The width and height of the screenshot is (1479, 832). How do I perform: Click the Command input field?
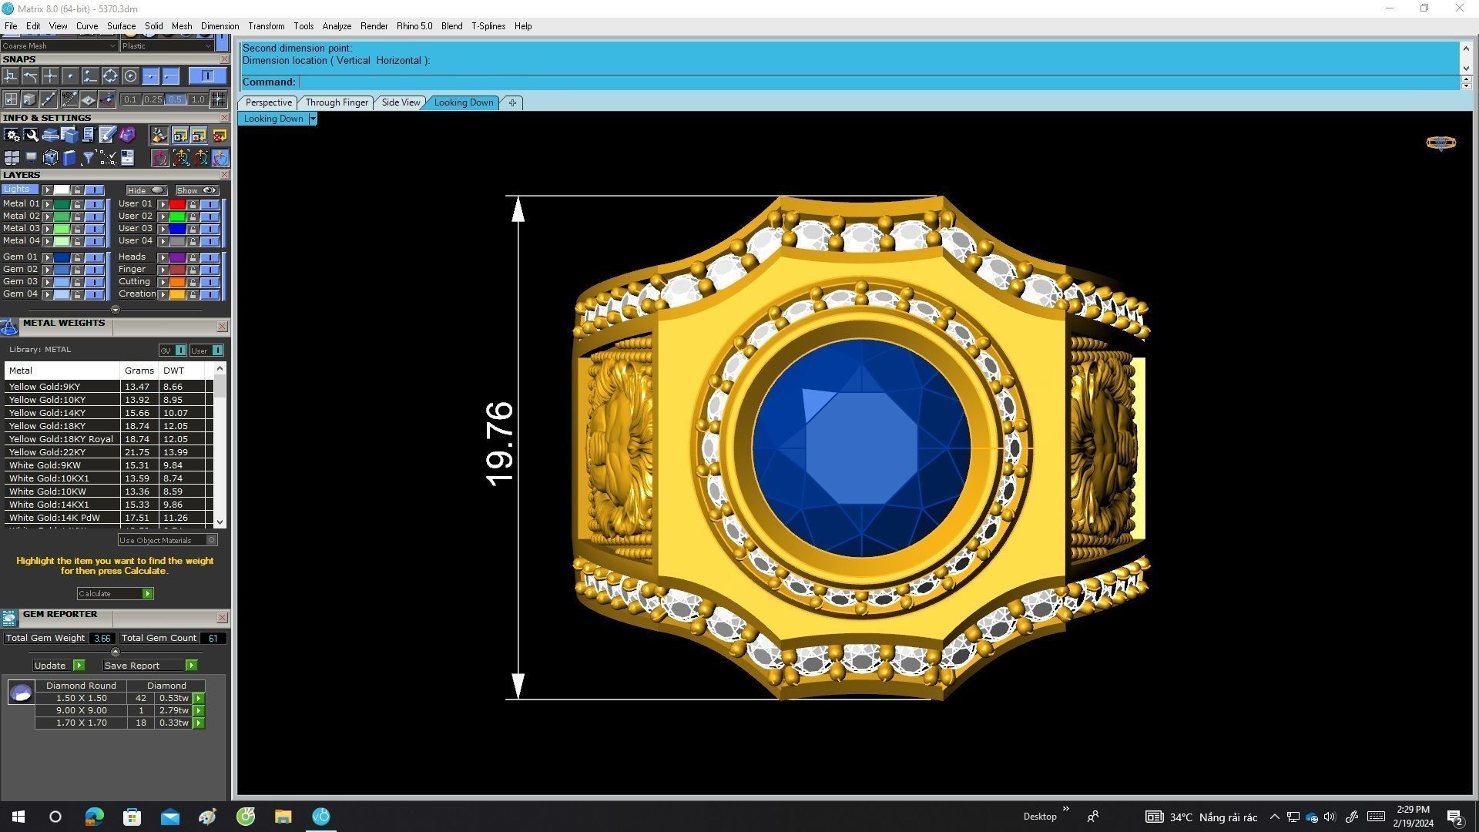[x=878, y=82]
